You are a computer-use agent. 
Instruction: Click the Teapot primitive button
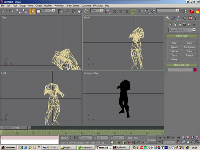point(189,55)
